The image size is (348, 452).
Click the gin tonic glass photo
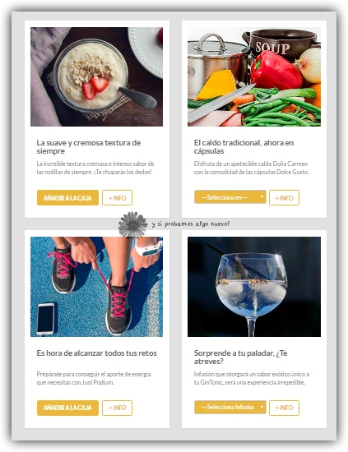254,287
